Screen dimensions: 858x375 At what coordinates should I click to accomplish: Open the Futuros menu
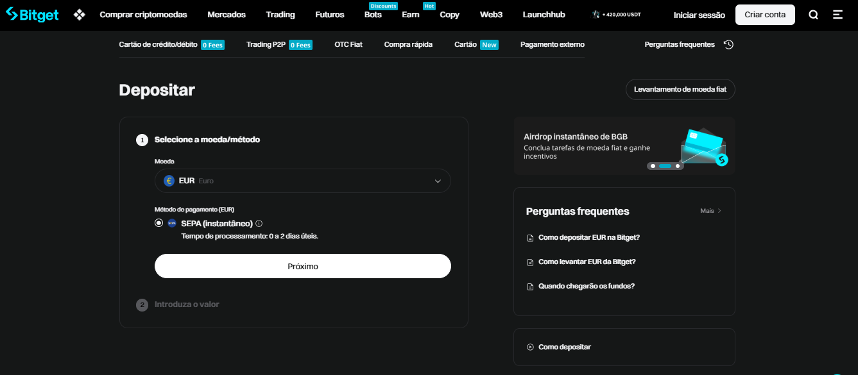329,15
